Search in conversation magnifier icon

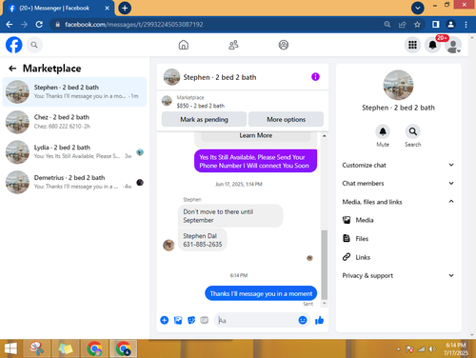click(x=413, y=131)
